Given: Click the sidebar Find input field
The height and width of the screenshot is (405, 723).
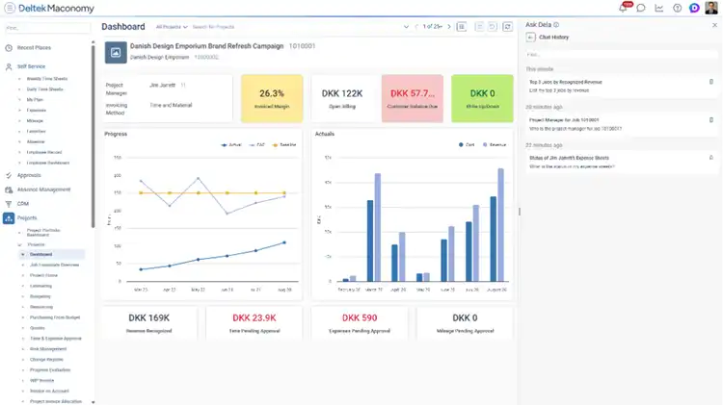Looking at the screenshot, I should (47, 28).
